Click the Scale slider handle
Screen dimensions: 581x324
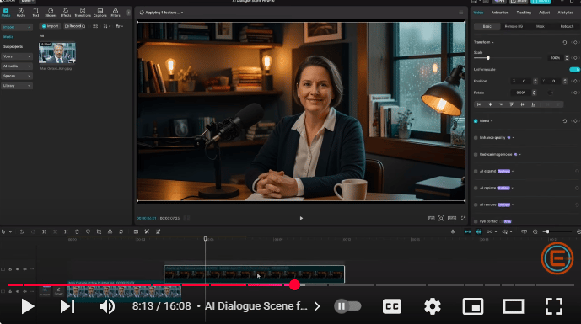[488, 58]
